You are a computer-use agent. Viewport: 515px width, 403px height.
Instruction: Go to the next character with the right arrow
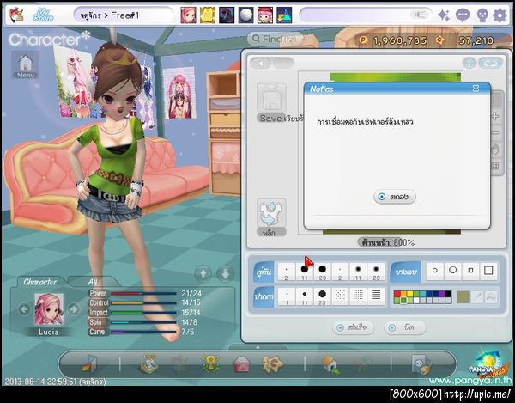[73, 309]
